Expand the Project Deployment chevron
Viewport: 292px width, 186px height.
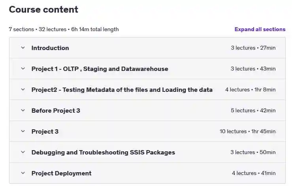point(23,173)
